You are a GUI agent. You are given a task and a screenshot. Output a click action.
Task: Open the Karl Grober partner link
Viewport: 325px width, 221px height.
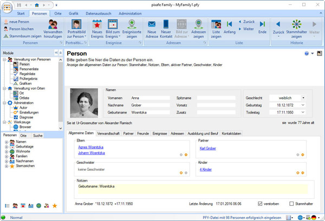pyautogui.click(x=208, y=148)
